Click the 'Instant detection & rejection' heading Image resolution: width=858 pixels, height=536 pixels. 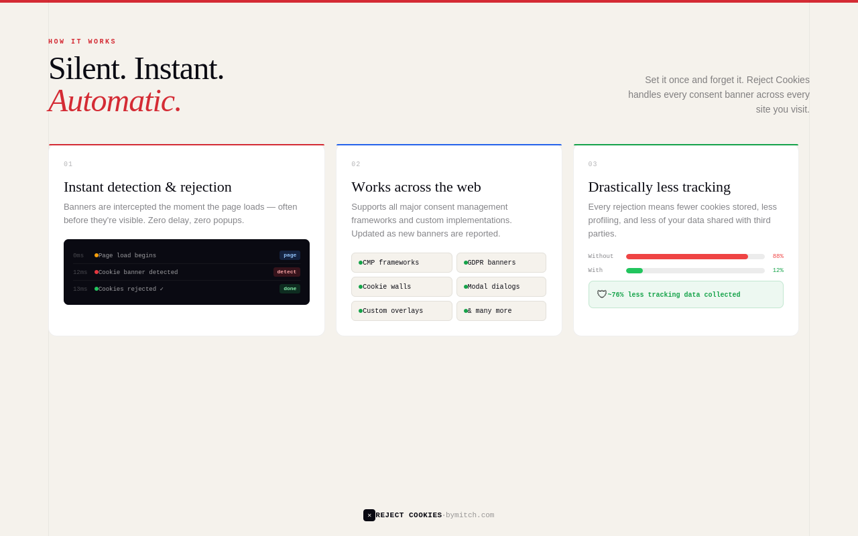[x=147, y=187]
